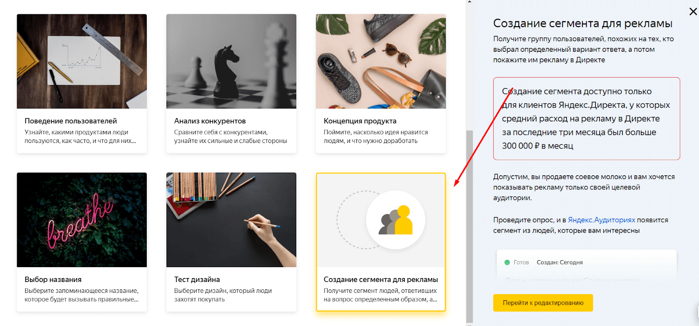Click the yellow people segment icon
The height and width of the screenshot is (326, 699).
(x=396, y=220)
